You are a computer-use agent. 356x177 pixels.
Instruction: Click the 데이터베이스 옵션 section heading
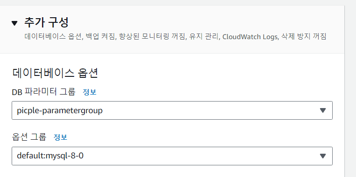pos(55,73)
